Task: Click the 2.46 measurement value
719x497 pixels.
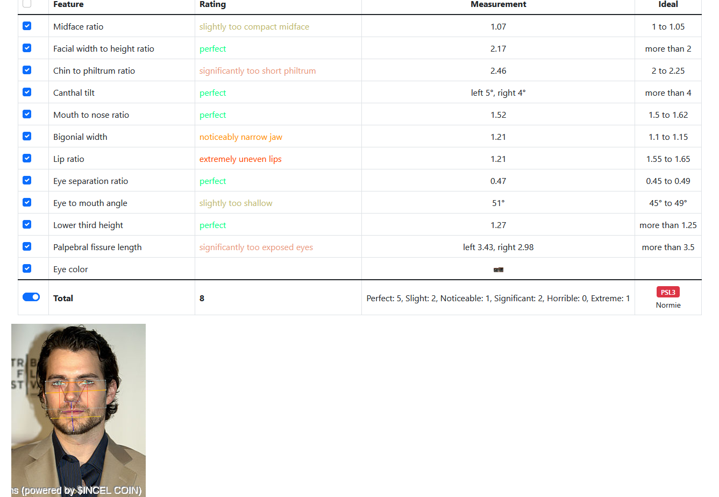Action: click(x=499, y=70)
